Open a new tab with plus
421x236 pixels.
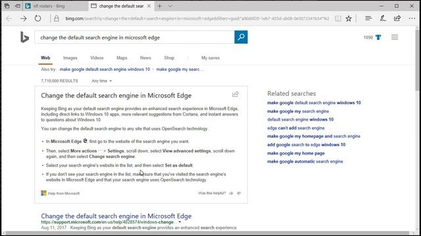coord(160,6)
